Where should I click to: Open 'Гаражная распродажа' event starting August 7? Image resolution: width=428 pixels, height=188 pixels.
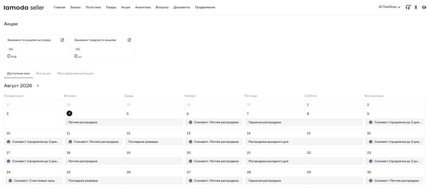click(x=304, y=122)
